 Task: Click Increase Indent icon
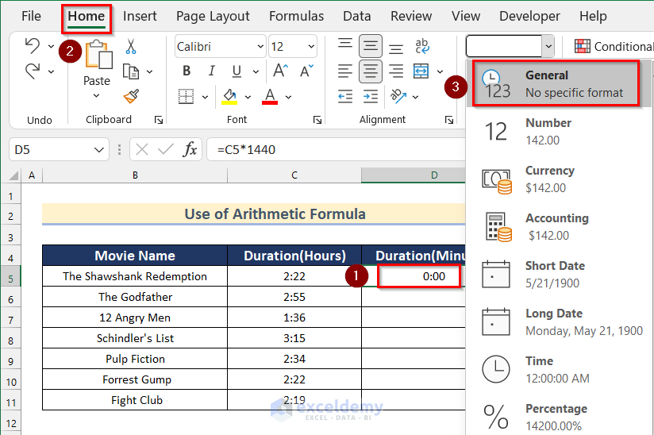[x=371, y=97]
